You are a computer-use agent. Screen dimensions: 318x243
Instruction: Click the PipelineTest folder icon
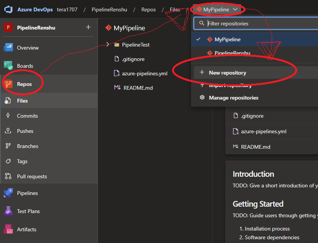pyautogui.click(x=117, y=45)
